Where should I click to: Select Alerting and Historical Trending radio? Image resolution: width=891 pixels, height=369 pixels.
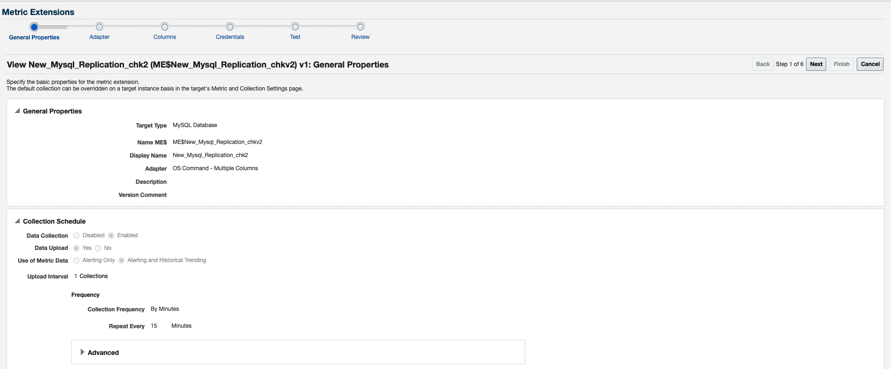click(122, 261)
